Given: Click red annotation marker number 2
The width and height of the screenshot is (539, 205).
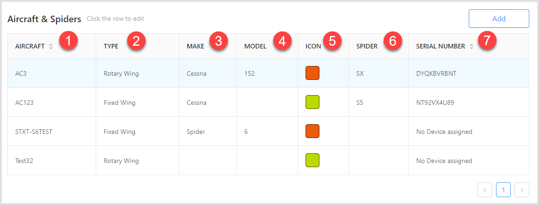Looking at the screenshot, I should [x=136, y=41].
